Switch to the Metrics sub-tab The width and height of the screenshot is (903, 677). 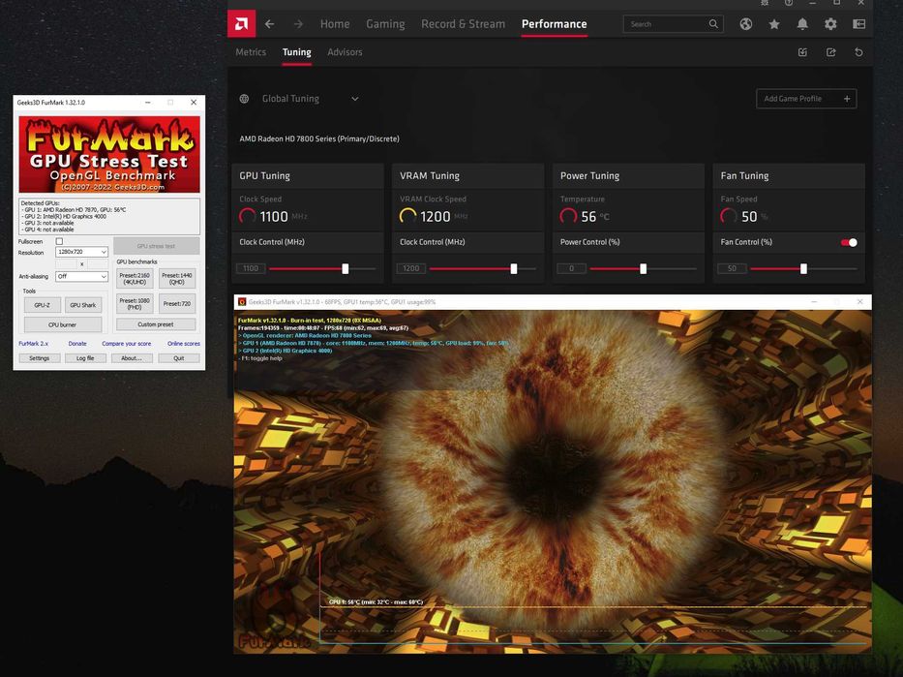point(251,52)
